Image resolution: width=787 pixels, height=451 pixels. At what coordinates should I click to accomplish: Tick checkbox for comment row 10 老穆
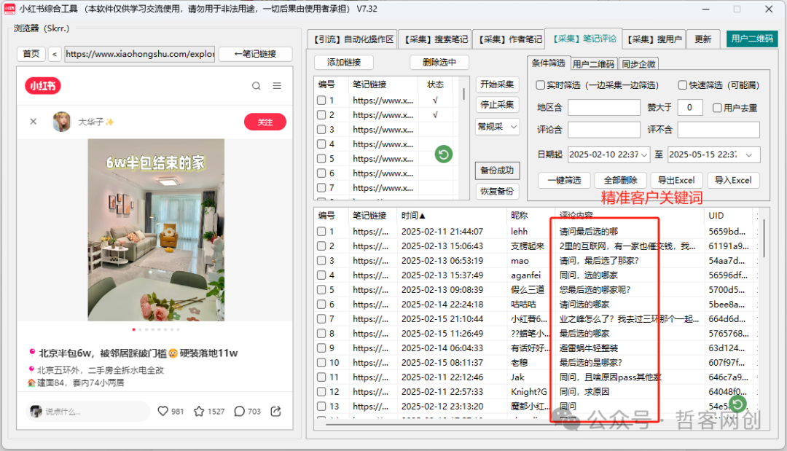tap(321, 362)
